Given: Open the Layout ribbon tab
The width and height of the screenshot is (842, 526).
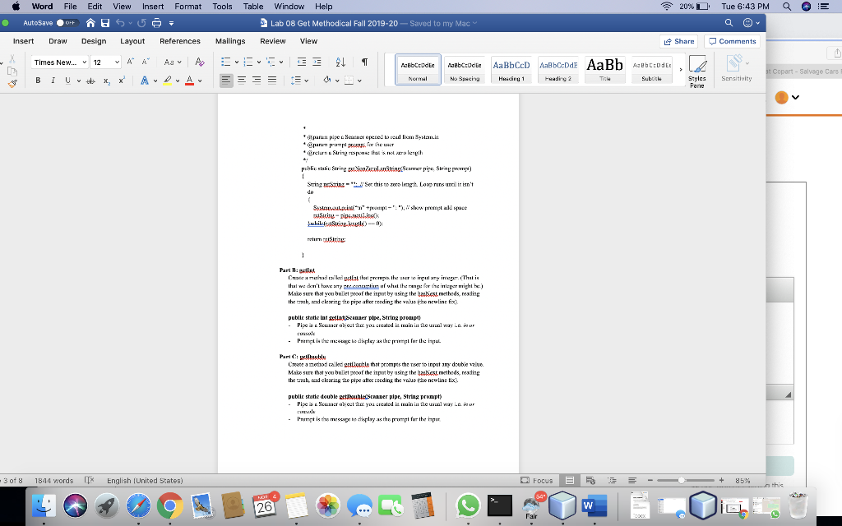Looking at the screenshot, I should pos(132,41).
